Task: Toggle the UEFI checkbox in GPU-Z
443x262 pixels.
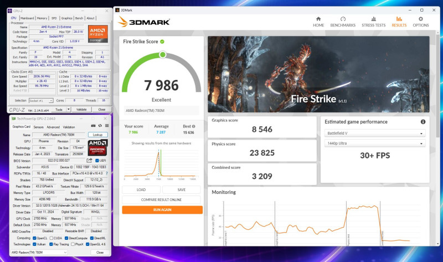Action: [x=97, y=161]
